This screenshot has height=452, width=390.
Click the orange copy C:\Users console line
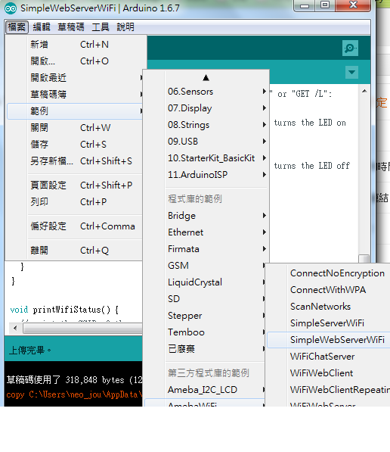75,394
